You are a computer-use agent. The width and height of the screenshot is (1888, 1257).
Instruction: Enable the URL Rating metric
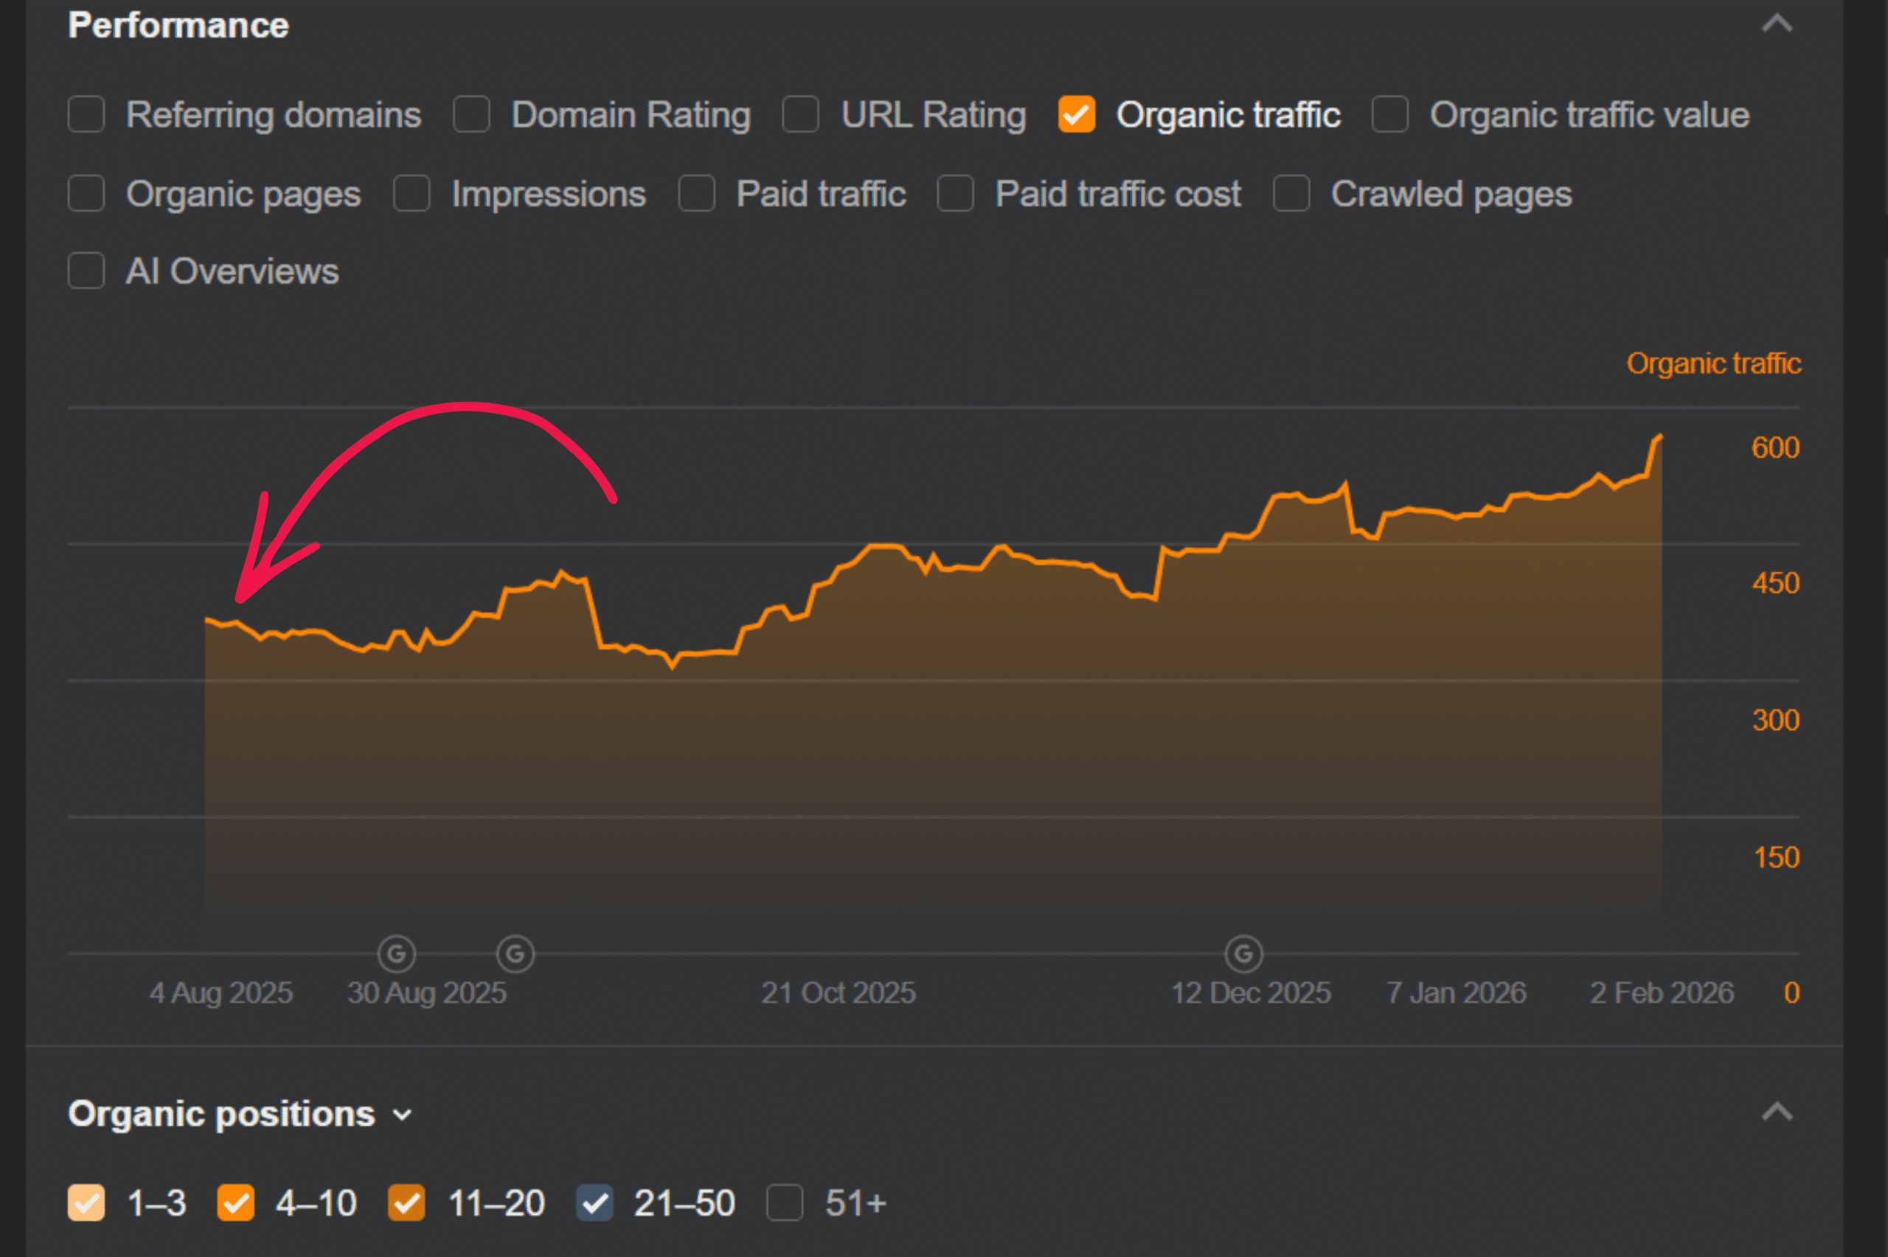(800, 114)
